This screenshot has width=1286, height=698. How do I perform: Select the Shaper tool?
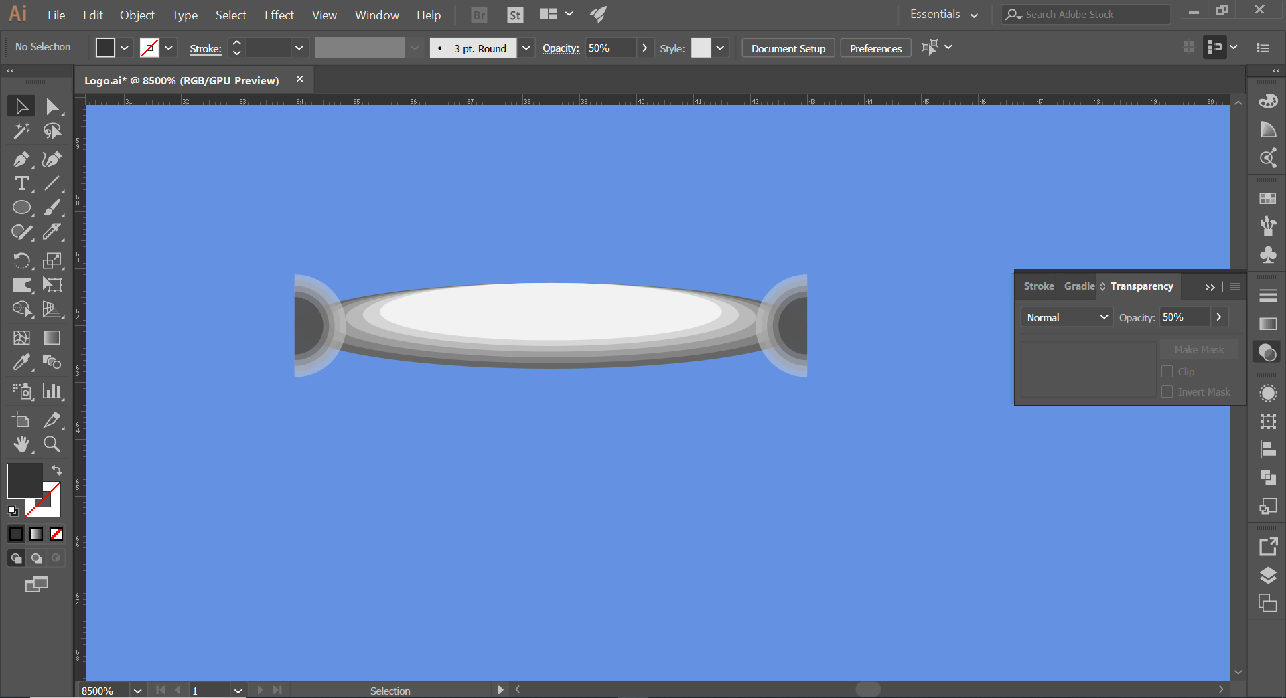coord(21,232)
